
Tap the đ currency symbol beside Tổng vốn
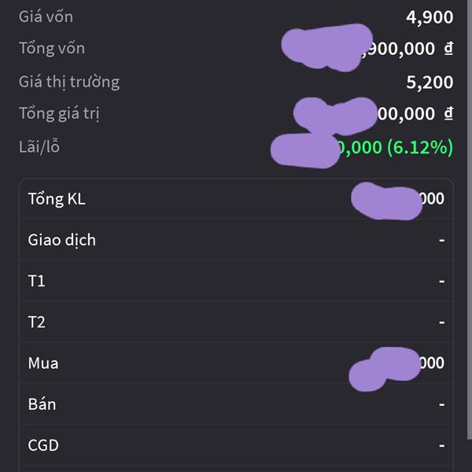tap(448, 48)
